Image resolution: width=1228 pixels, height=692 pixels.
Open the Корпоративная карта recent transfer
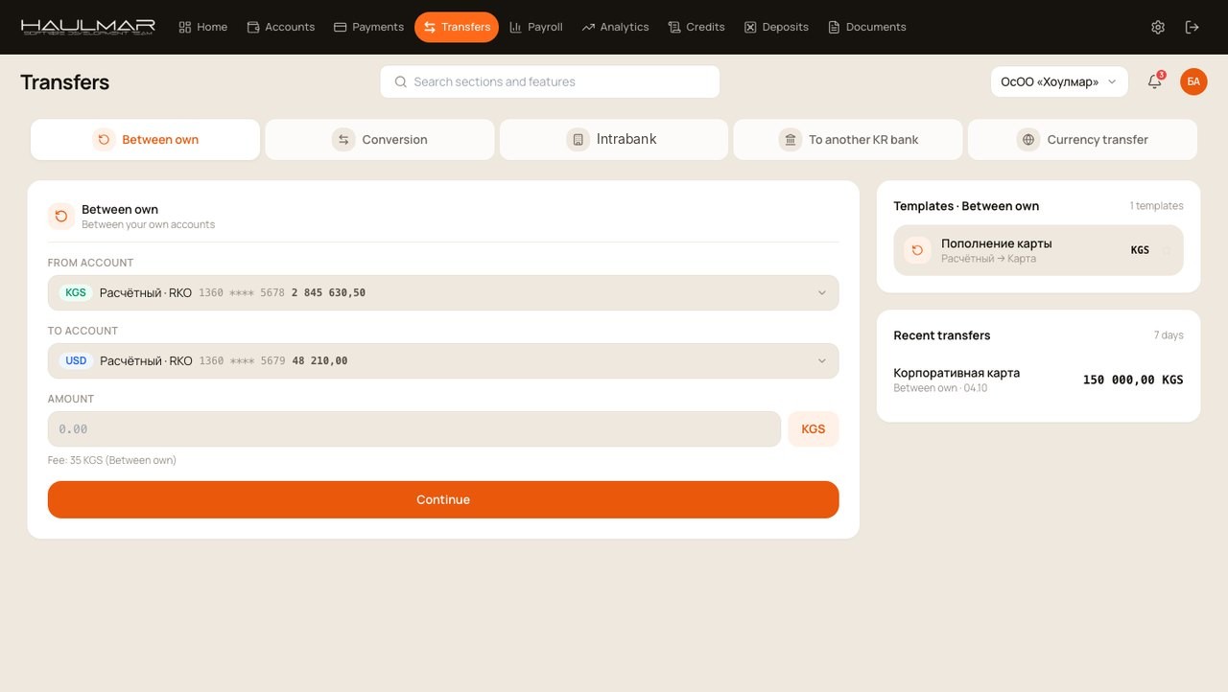coord(1038,380)
